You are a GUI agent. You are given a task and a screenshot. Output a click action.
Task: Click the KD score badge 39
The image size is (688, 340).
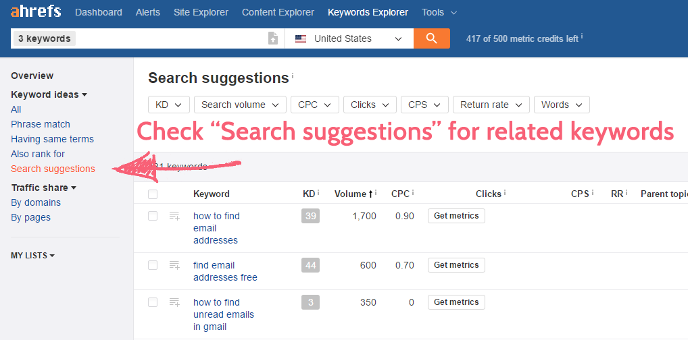click(x=311, y=216)
